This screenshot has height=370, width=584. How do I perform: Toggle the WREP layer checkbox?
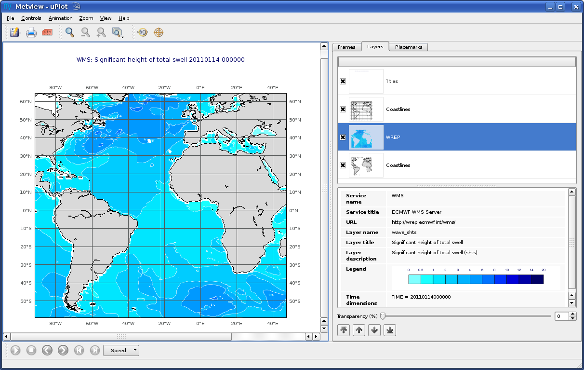pos(343,137)
